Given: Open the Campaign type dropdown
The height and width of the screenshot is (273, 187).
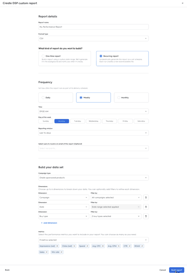Looking at the screenshot, I should click(x=93, y=178).
